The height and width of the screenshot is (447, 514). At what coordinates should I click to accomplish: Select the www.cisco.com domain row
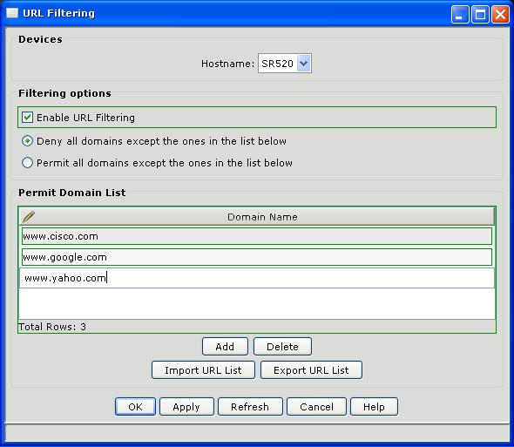pos(257,236)
